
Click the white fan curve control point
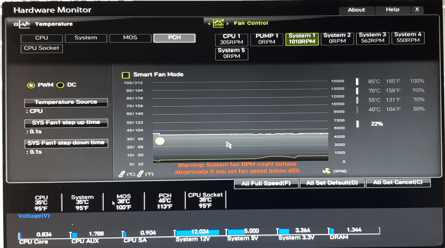[160, 141]
